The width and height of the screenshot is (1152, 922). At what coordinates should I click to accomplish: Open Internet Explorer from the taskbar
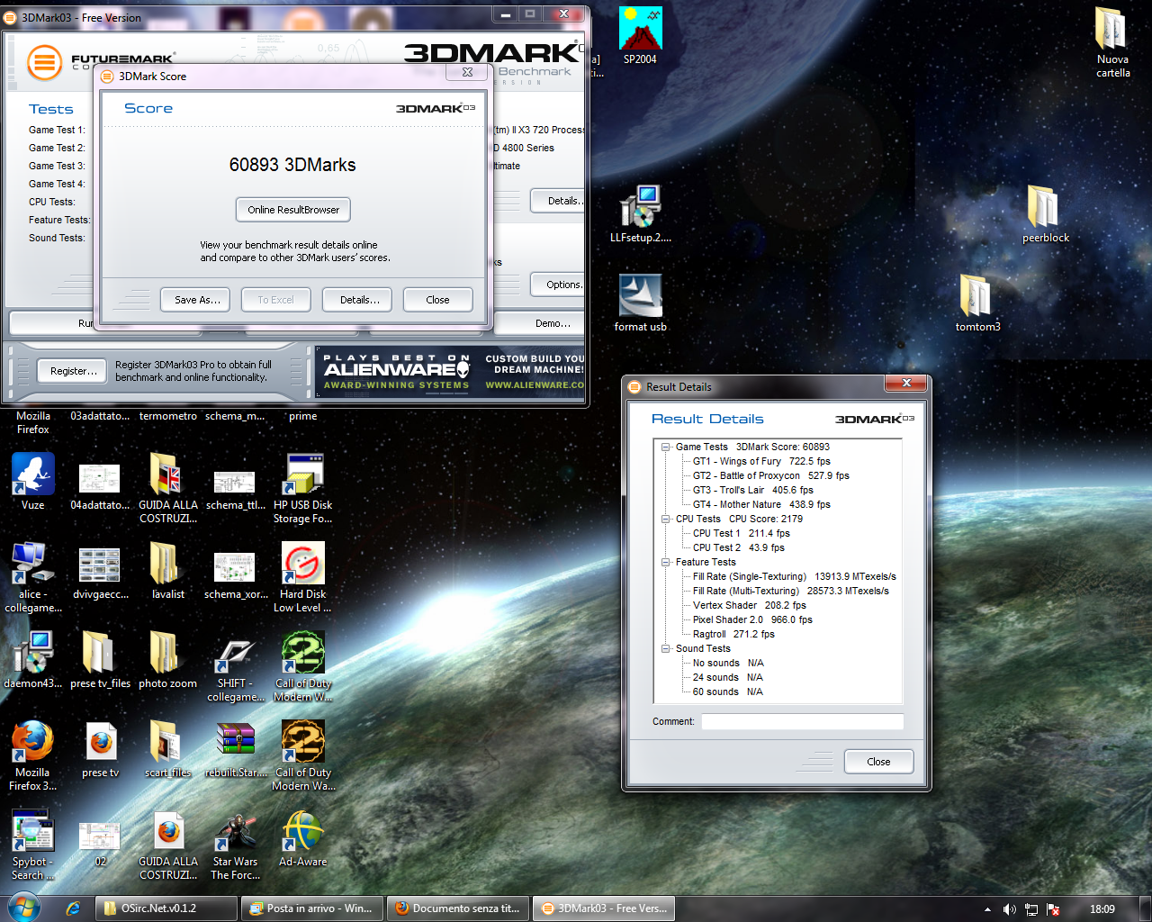[74, 908]
